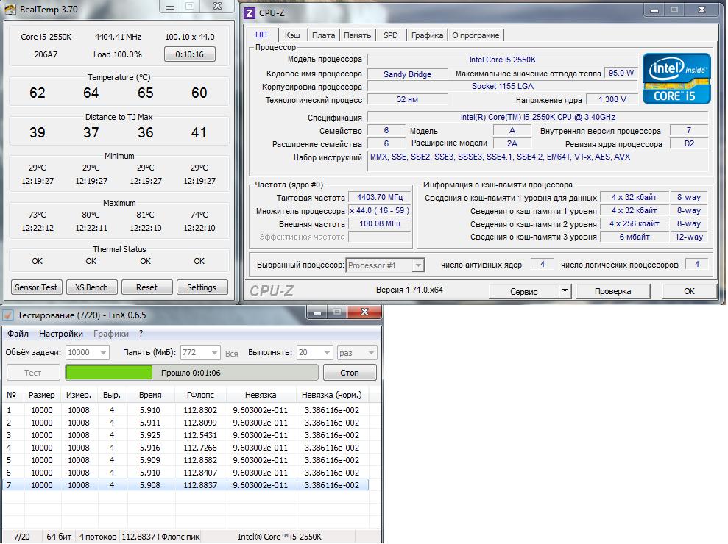Click the Sandy Bridge codename field
Viewport: 728px width, 544px height.
point(407,74)
